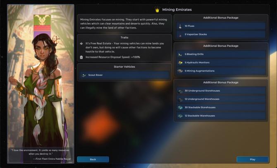Click the 5 Hydraulic Monitors icon

(180, 63)
